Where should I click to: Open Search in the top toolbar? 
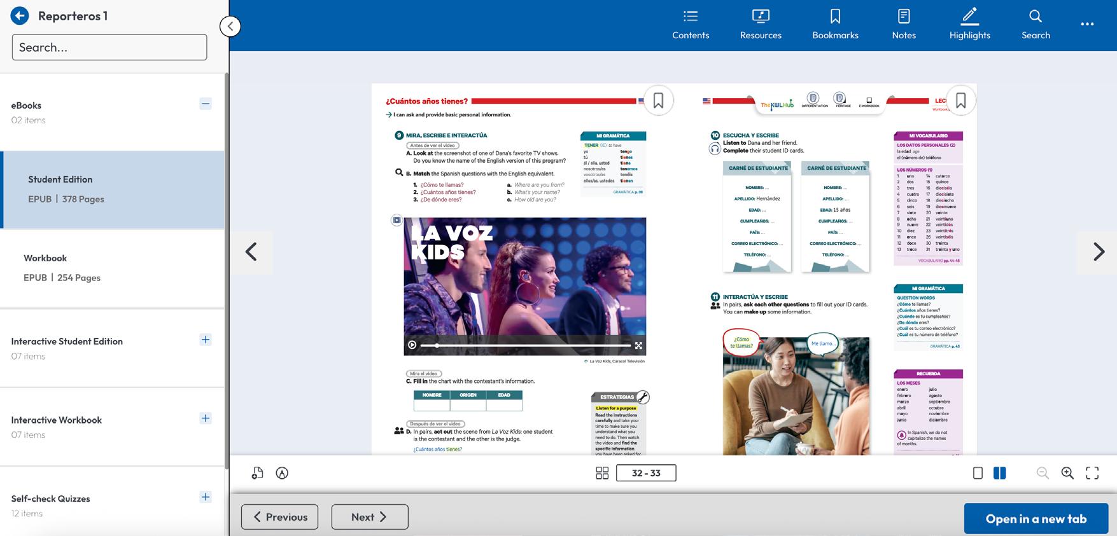pyautogui.click(x=1036, y=25)
